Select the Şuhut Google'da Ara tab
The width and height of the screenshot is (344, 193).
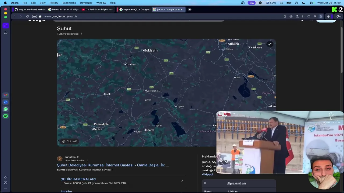click(169, 9)
